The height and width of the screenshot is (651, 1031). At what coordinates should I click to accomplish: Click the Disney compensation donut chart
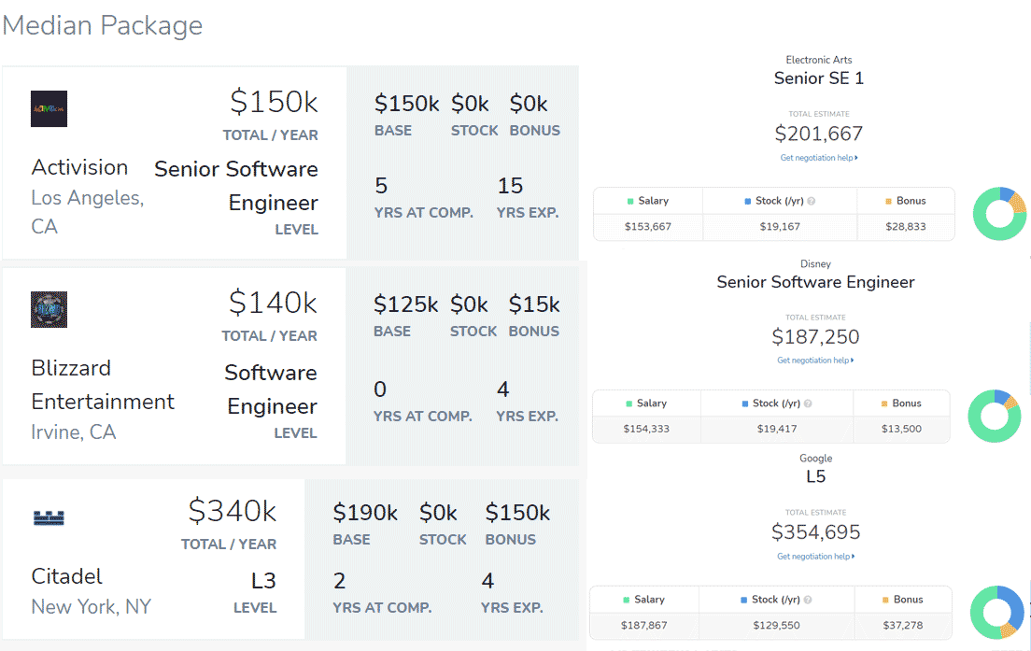coord(994,416)
